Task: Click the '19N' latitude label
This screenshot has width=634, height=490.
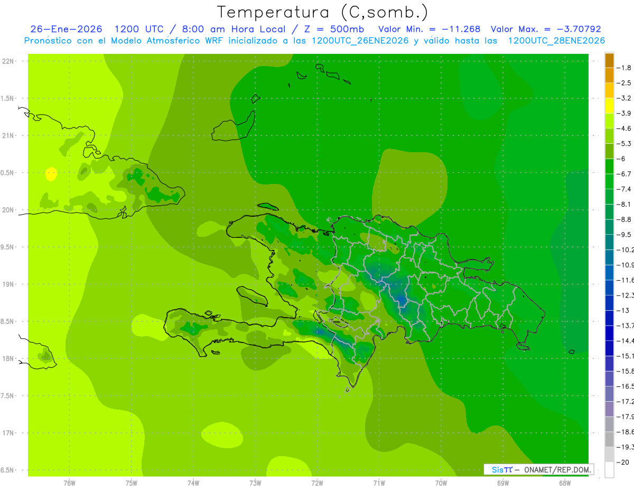Action: [x=7, y=284]
